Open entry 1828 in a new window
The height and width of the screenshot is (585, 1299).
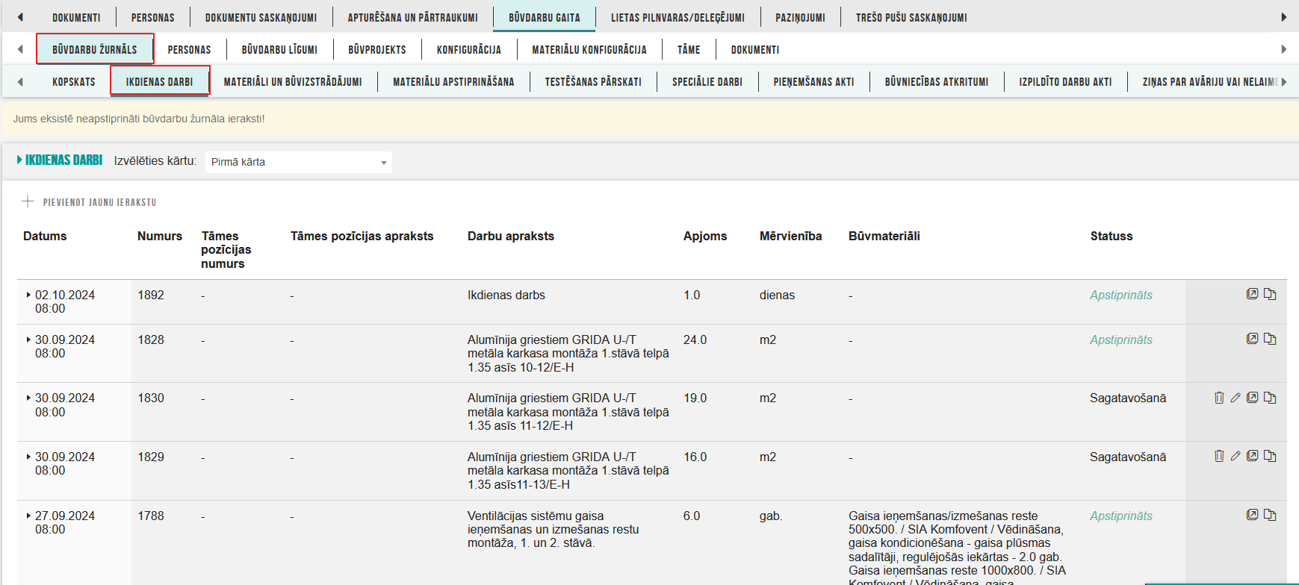pyautogui.click(x=1253, y=339)
